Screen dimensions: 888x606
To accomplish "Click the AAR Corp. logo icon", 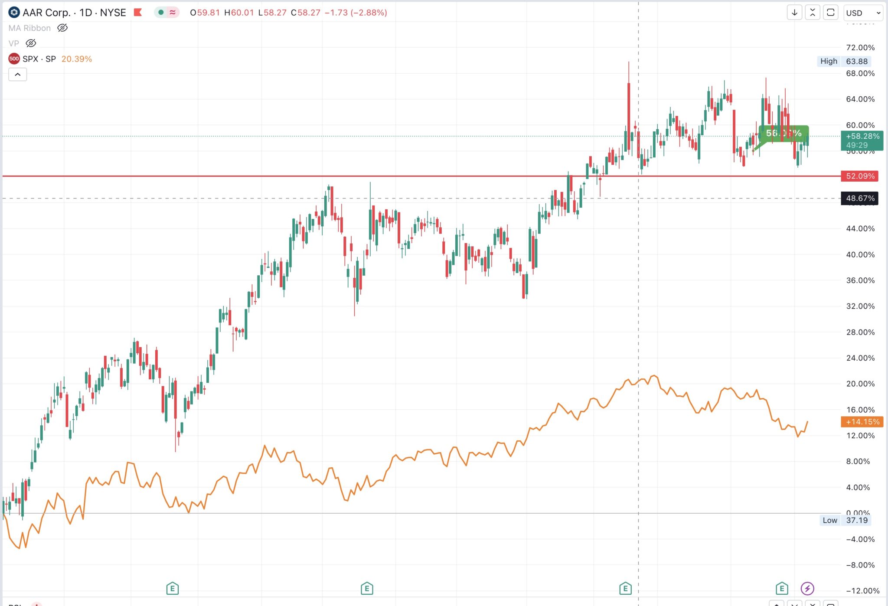I will [x=14, y=12].
